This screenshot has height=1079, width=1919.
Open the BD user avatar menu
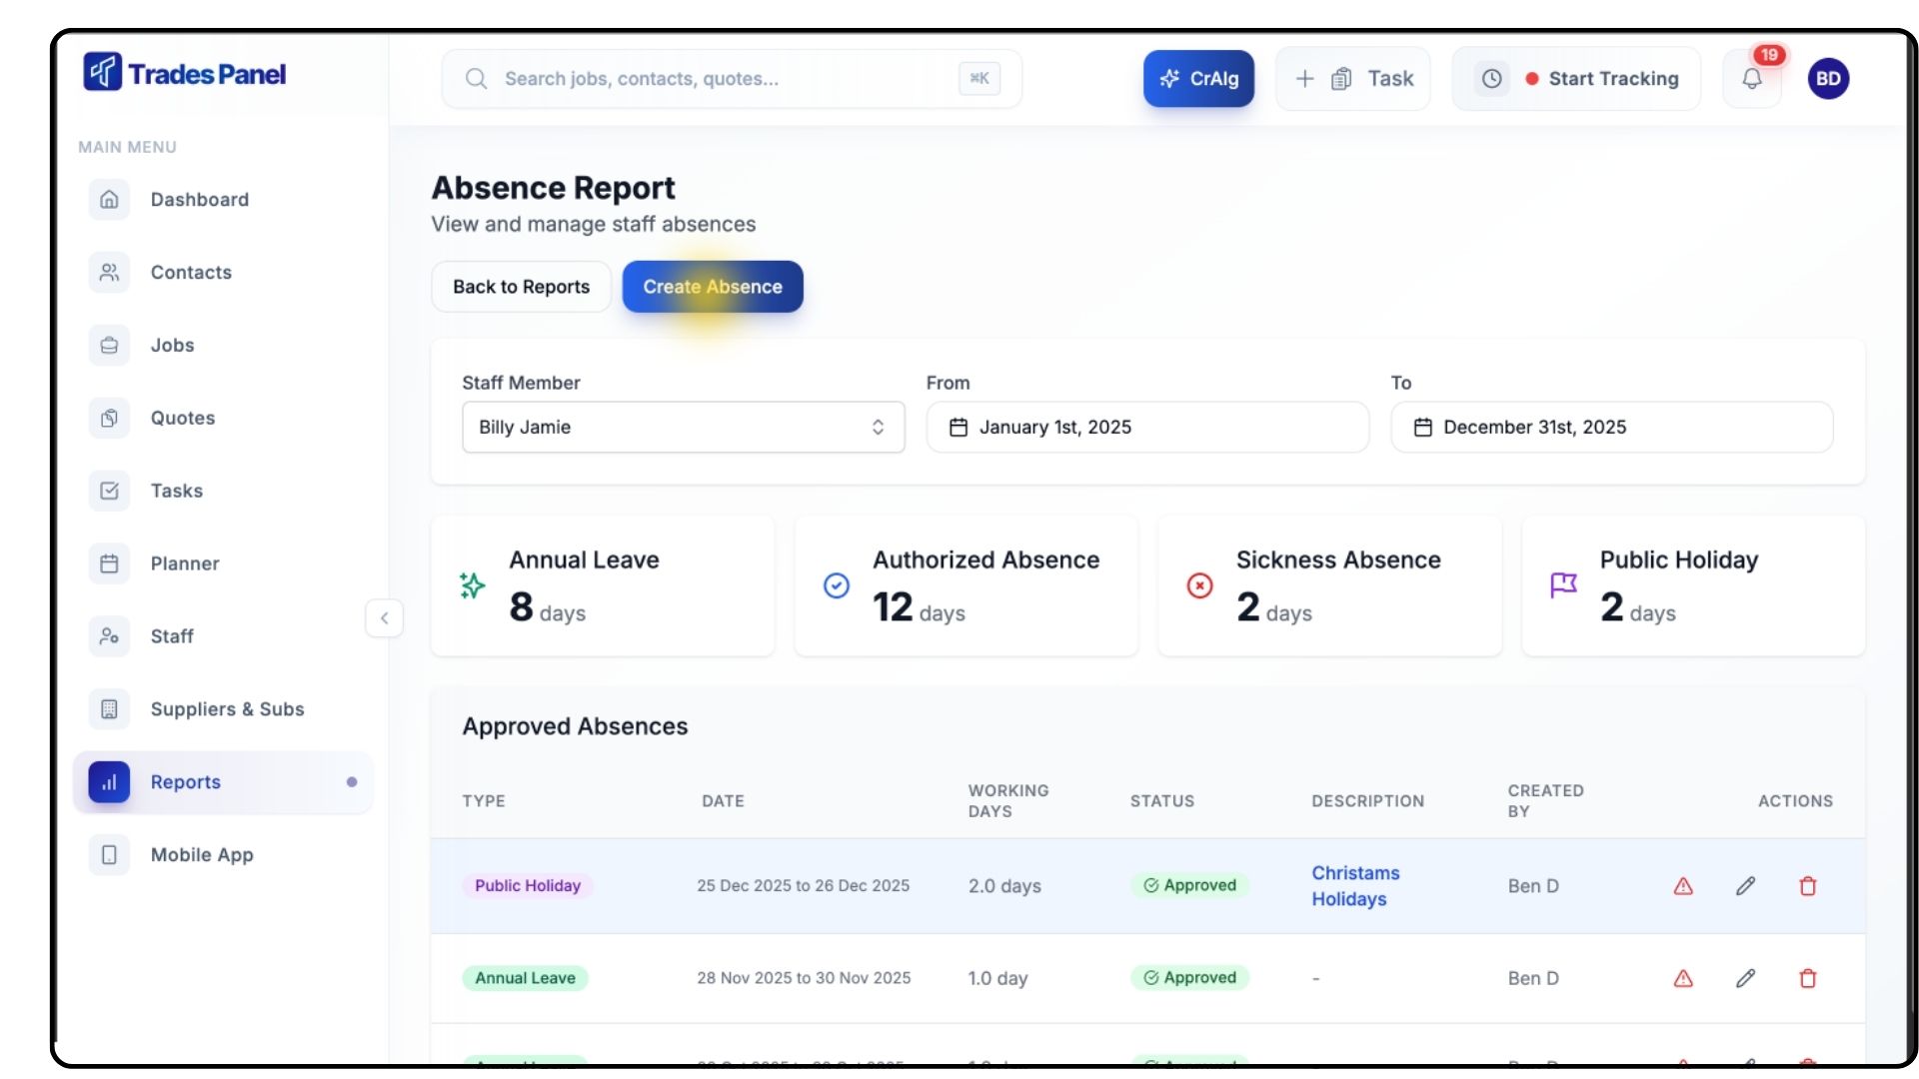tap(1828, 79)
